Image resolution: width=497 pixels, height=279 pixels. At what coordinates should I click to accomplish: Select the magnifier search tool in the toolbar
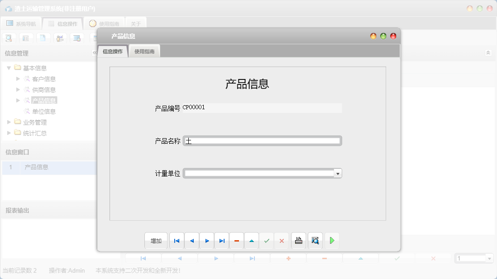(9, 38)
